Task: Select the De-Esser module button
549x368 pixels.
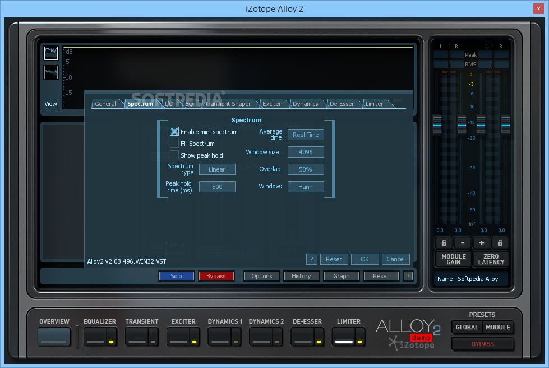Action: (302, 337)
